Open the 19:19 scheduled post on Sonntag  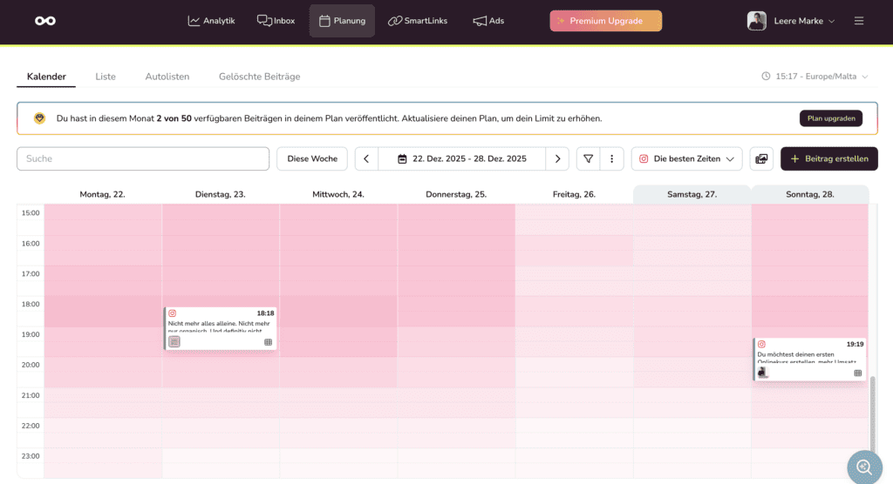[809, 360]
